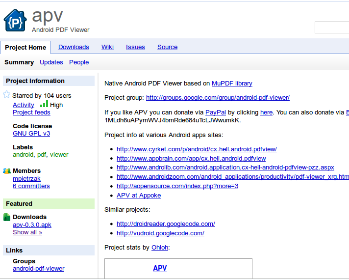Click the large 'apv' project title
Viewport: 349px width, 280px height.
48,16
